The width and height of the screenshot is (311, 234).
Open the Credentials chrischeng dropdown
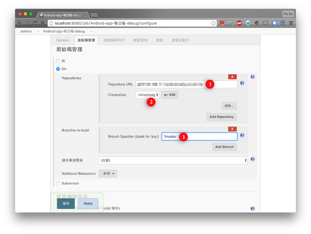(x=147, y=95)
